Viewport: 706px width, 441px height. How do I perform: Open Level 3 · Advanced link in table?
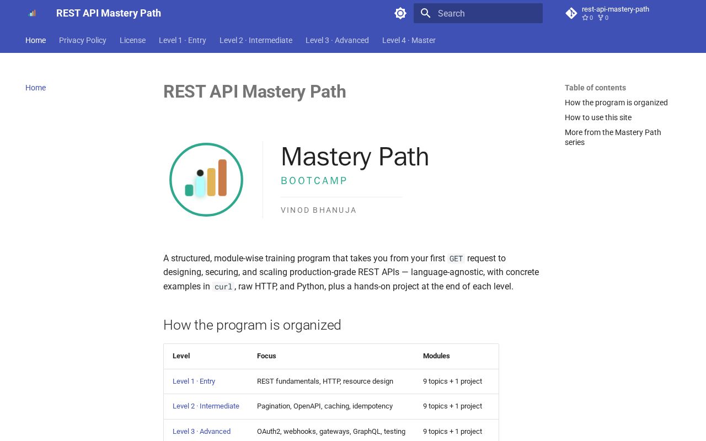[201, 432]
